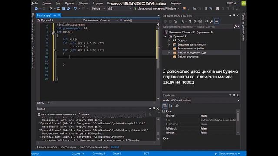Click Properties wrench icon in Solution Explorer
Viewport: 278px width, 156px height.
pos(212,21)
